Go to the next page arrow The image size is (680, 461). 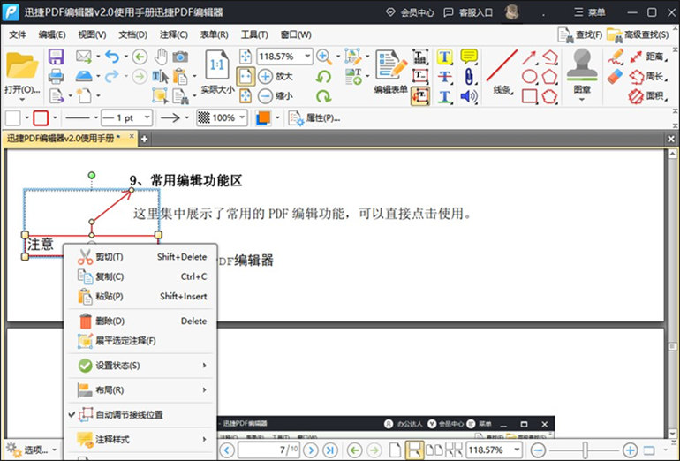pyautogui.click(x=311, y=450)
